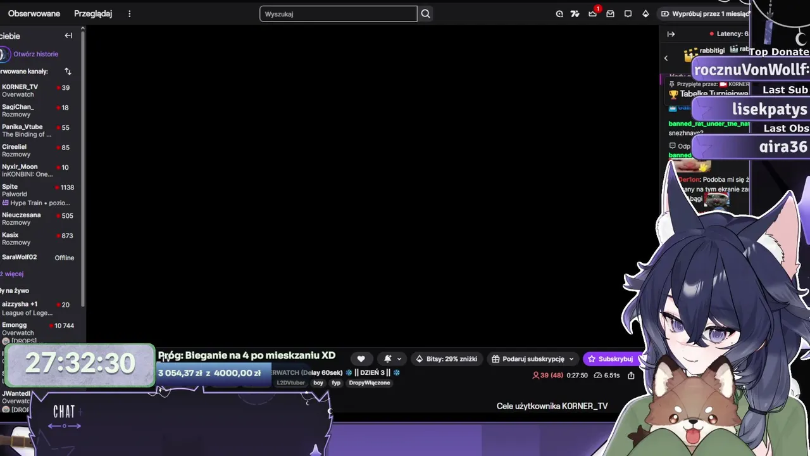This screenshot has width=810, height=456.
Task: Click the stream uptime 0:27:50
Action: 577,376
